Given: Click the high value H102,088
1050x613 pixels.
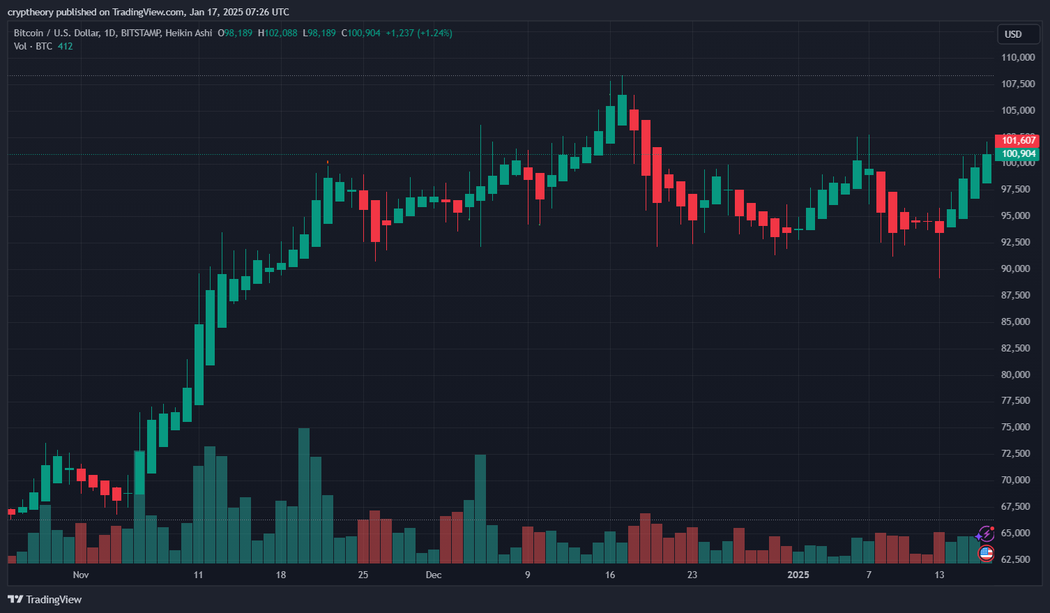Looking at the screenshot, I should [x=277, y=33].
